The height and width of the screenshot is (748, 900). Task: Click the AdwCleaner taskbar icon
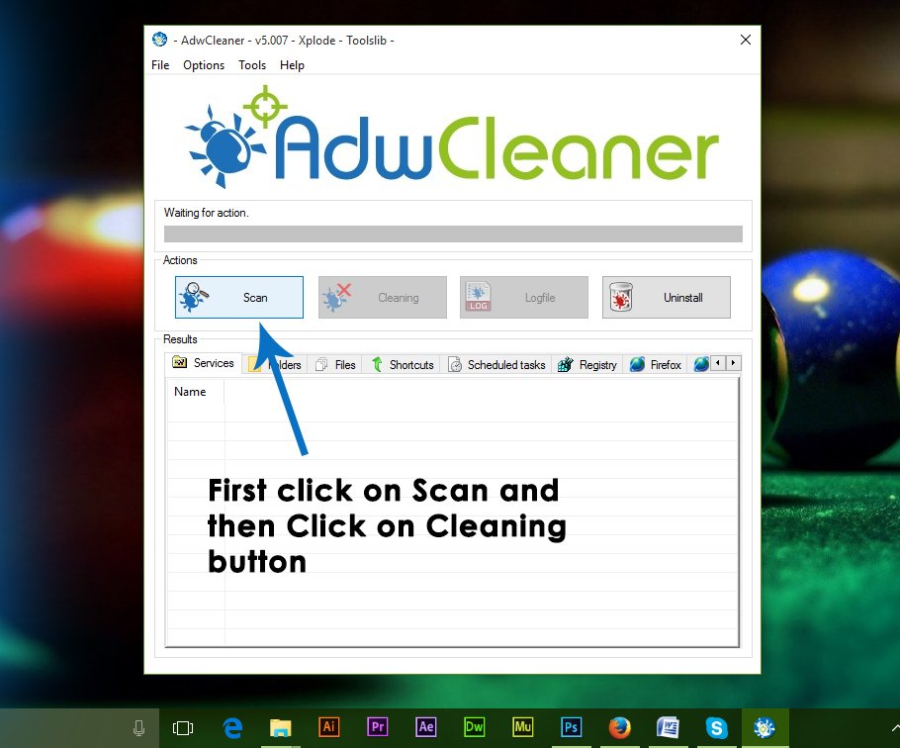coord(765,728)
